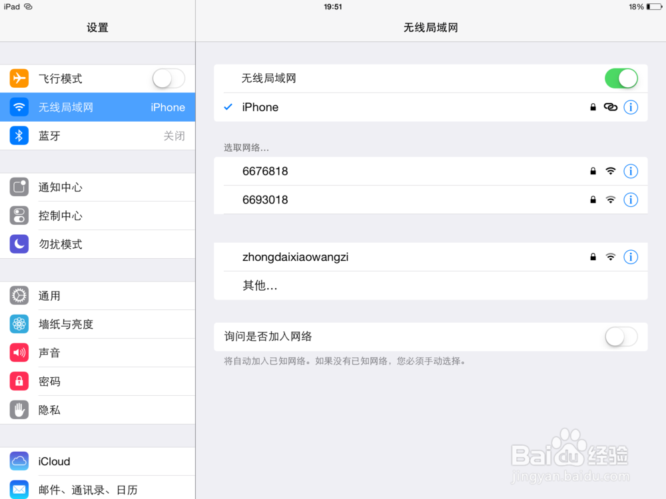Click the 密码 (Passcode) lock icon
The width and height of the screenshot is (666, 499).
point(19,381)
